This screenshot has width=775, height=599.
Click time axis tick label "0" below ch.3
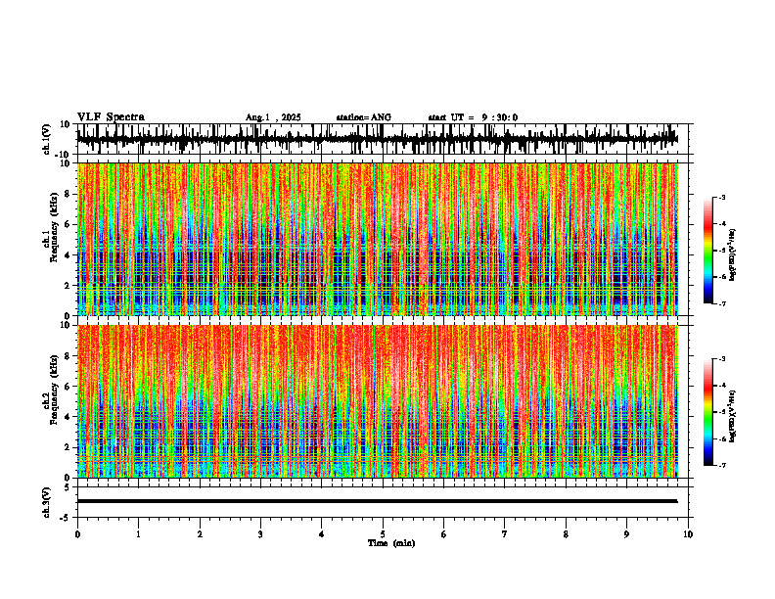tap(77, 534)
